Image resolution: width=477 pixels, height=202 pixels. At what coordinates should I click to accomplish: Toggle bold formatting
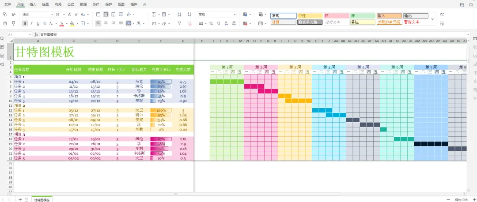(25, 23)
